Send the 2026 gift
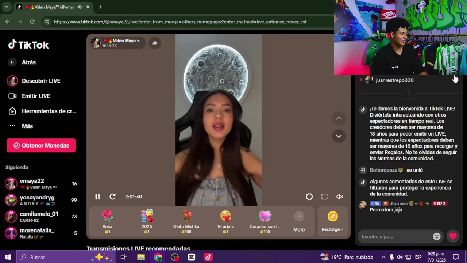 pyautogui.click(x=147, y=222)
